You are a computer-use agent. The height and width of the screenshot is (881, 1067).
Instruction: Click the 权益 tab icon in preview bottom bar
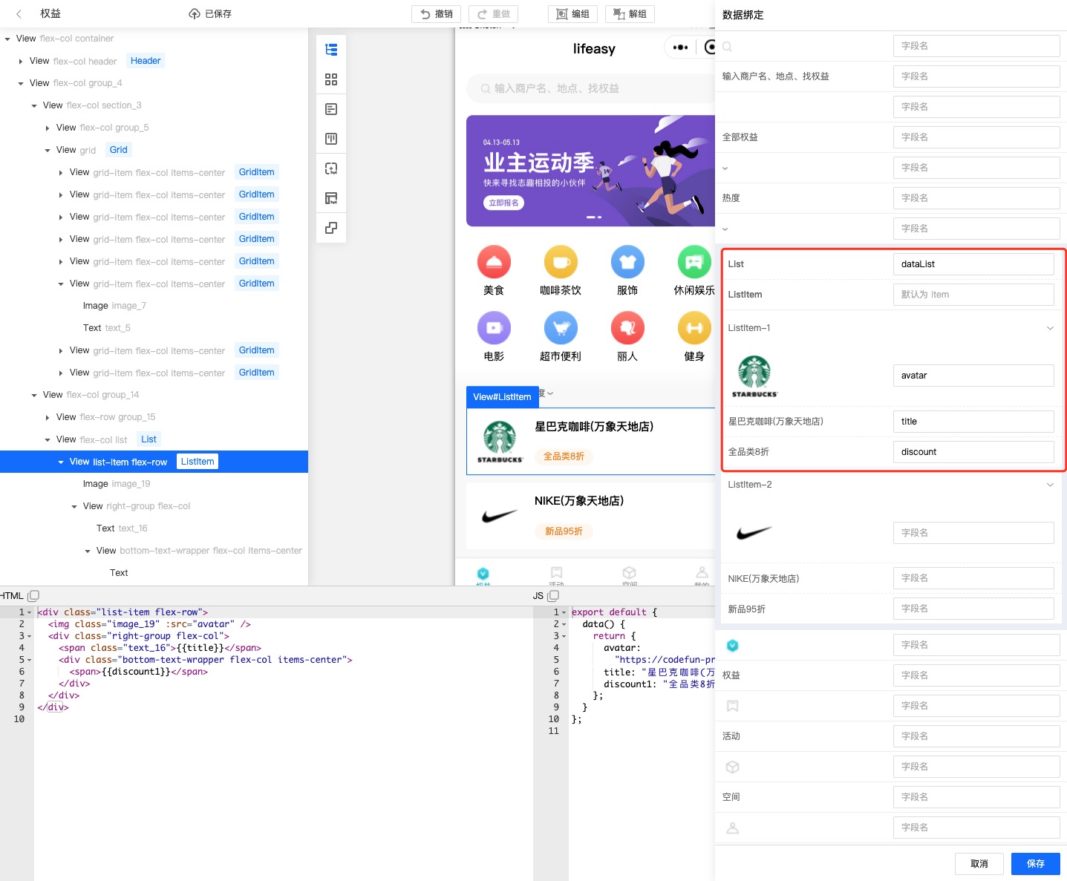[483, 573]
